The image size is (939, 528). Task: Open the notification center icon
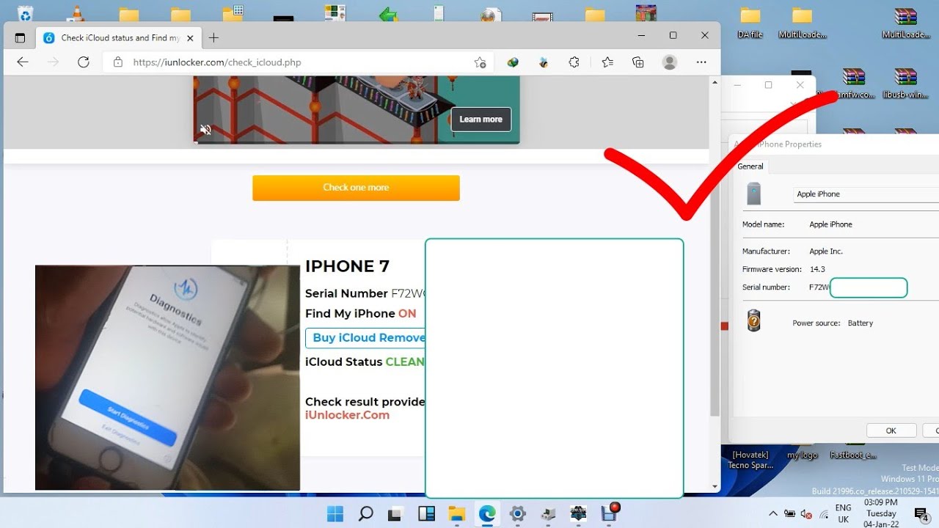pyautogui.click(x=921, y=513)
